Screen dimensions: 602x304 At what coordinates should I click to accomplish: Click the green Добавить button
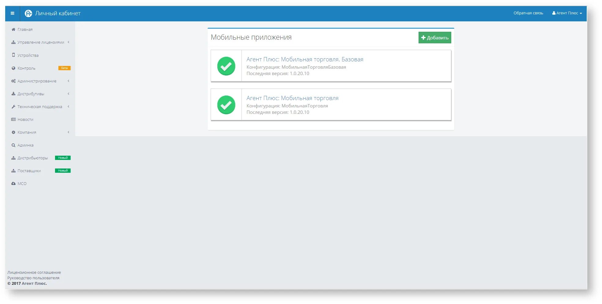point(434,38)
